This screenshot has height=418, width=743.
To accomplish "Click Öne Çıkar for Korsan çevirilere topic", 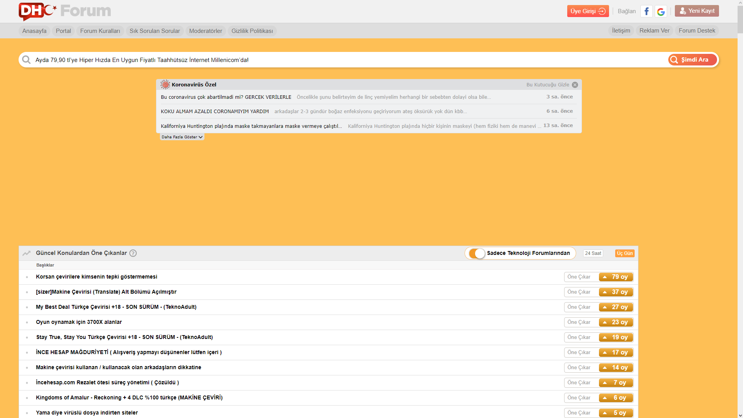I will click(579, 277).
